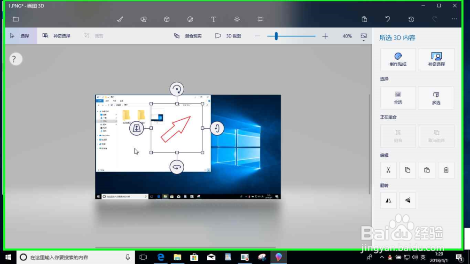The height and width of the screenshot is (264, 470).
Task: Open the more options ellipsis menu
Action: (454, 19)
